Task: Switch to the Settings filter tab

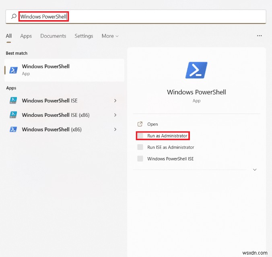Action: pyautogui.click(x=84, y=36)
